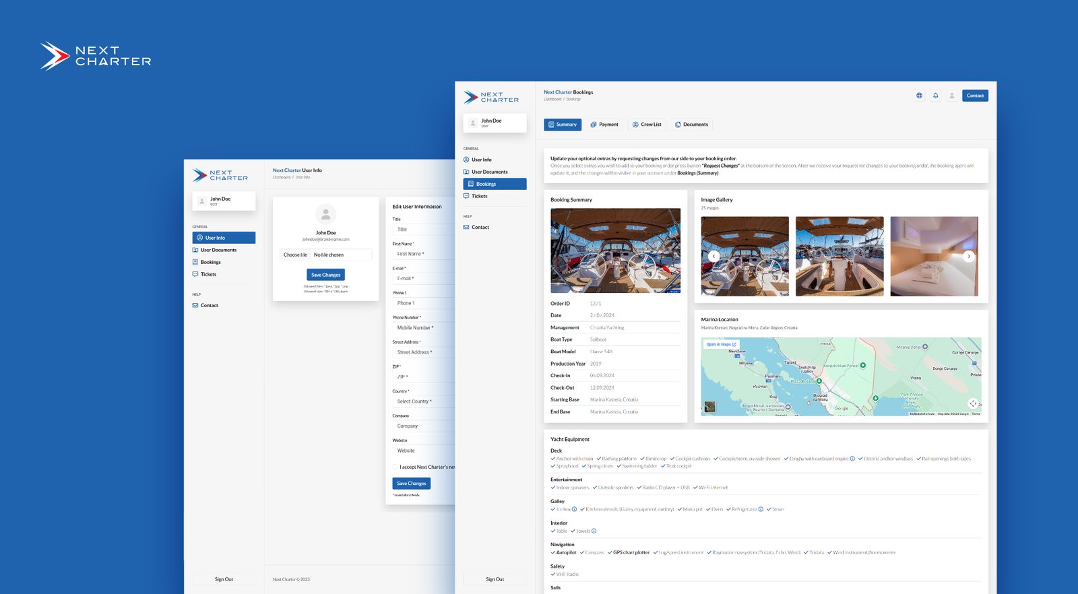The width and height of the screenshot is (1078, 594).
Task: Open the Crew List tab
Action: pyautogui.click(x=647, y=125)
